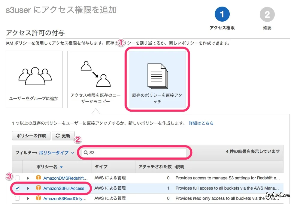Expand the AmazonDMSRedshift policy row

(x=28, y=178)
